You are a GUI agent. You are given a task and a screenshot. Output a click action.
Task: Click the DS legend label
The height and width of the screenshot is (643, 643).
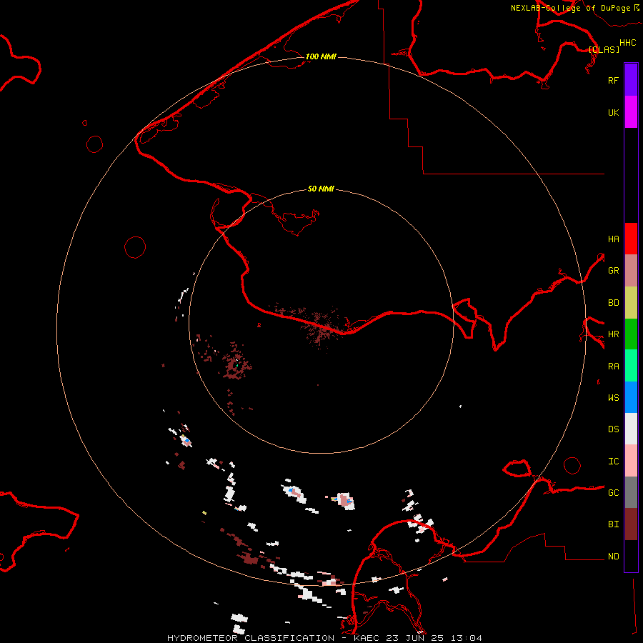(x=613, y=429)
